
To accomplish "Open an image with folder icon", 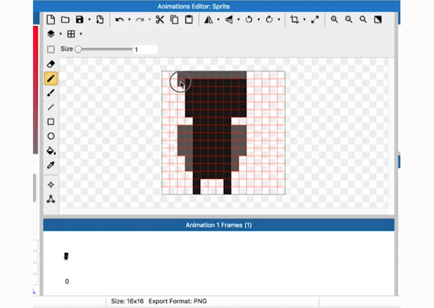I will tap(65, 20).
